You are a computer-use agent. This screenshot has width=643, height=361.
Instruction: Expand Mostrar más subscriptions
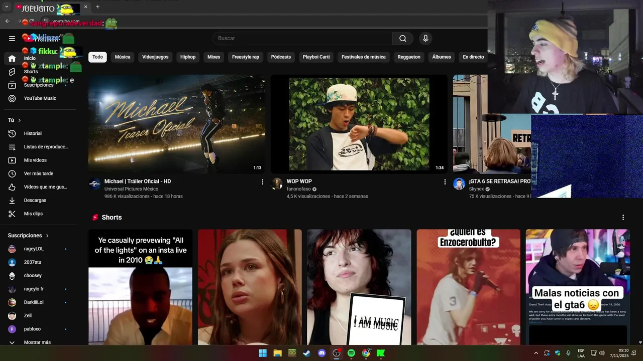(x=40, y=342)
